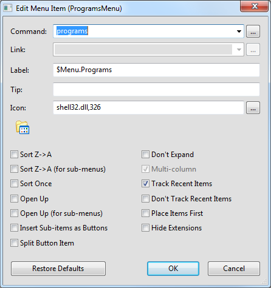Screen dimensions: 271x288
Task: Focus the empty Tip field
Action: 156,89
